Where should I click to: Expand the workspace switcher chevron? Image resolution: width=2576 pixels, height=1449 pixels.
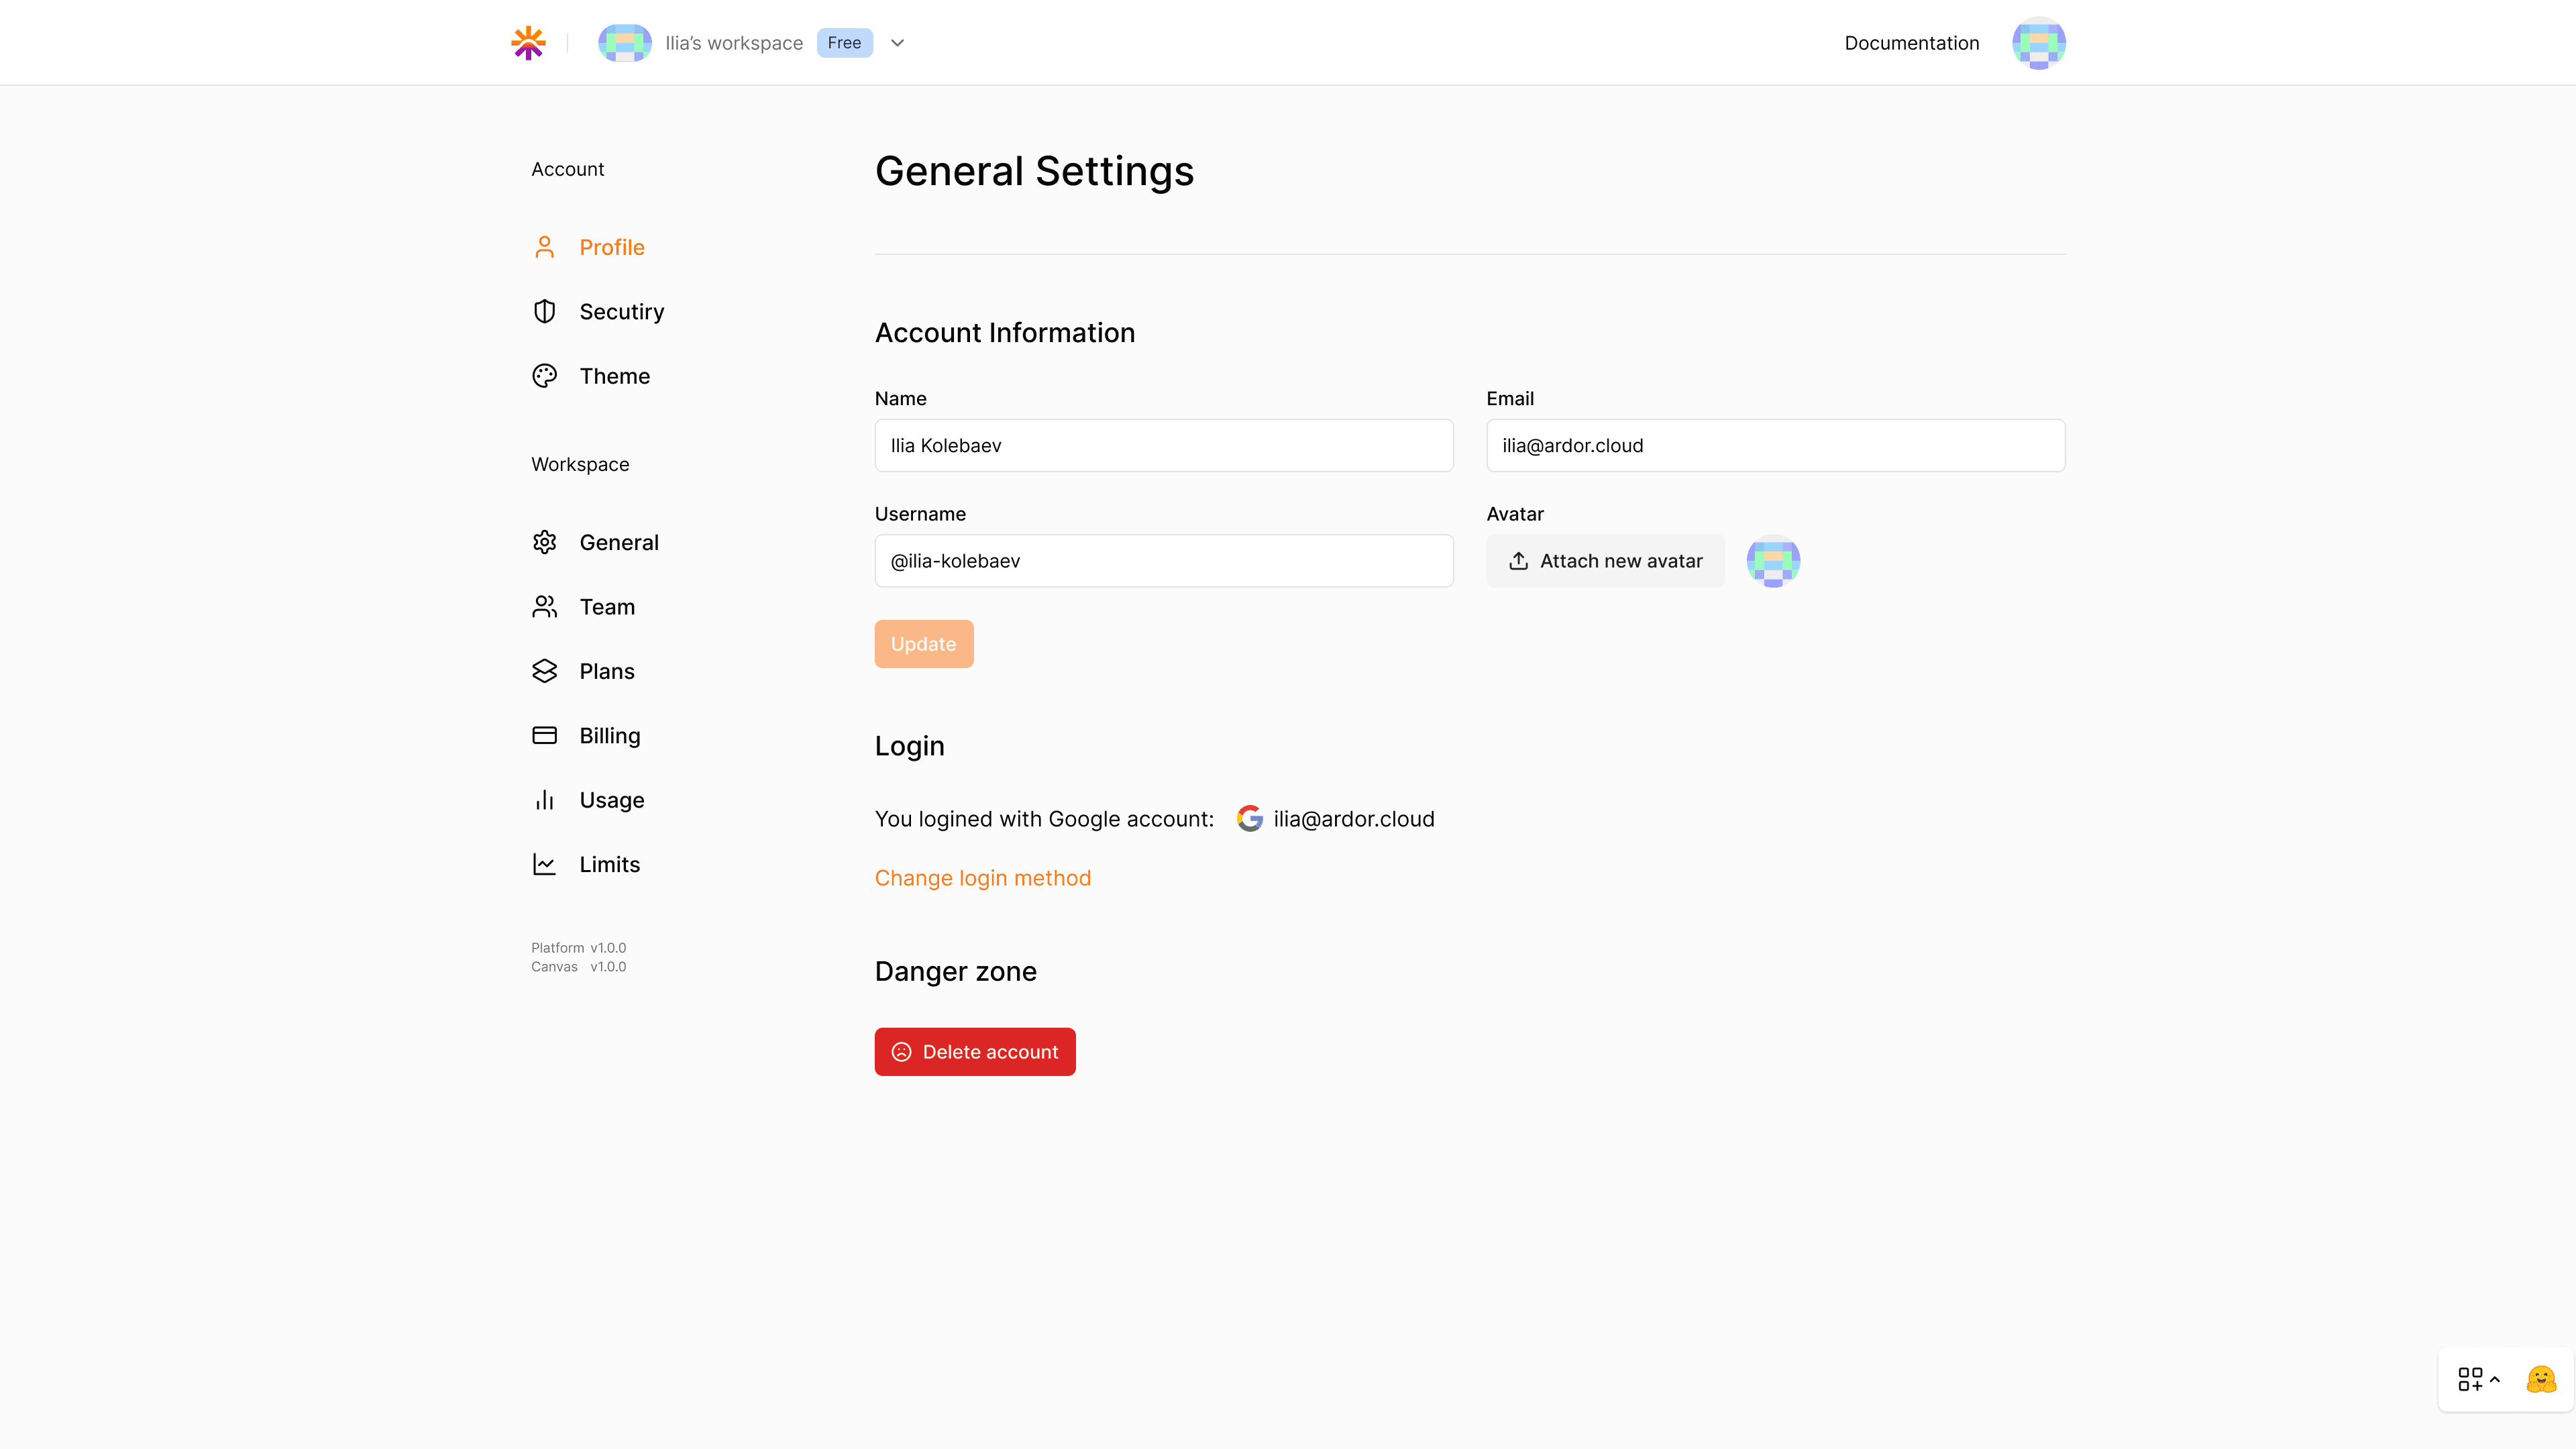click(897, 43)
